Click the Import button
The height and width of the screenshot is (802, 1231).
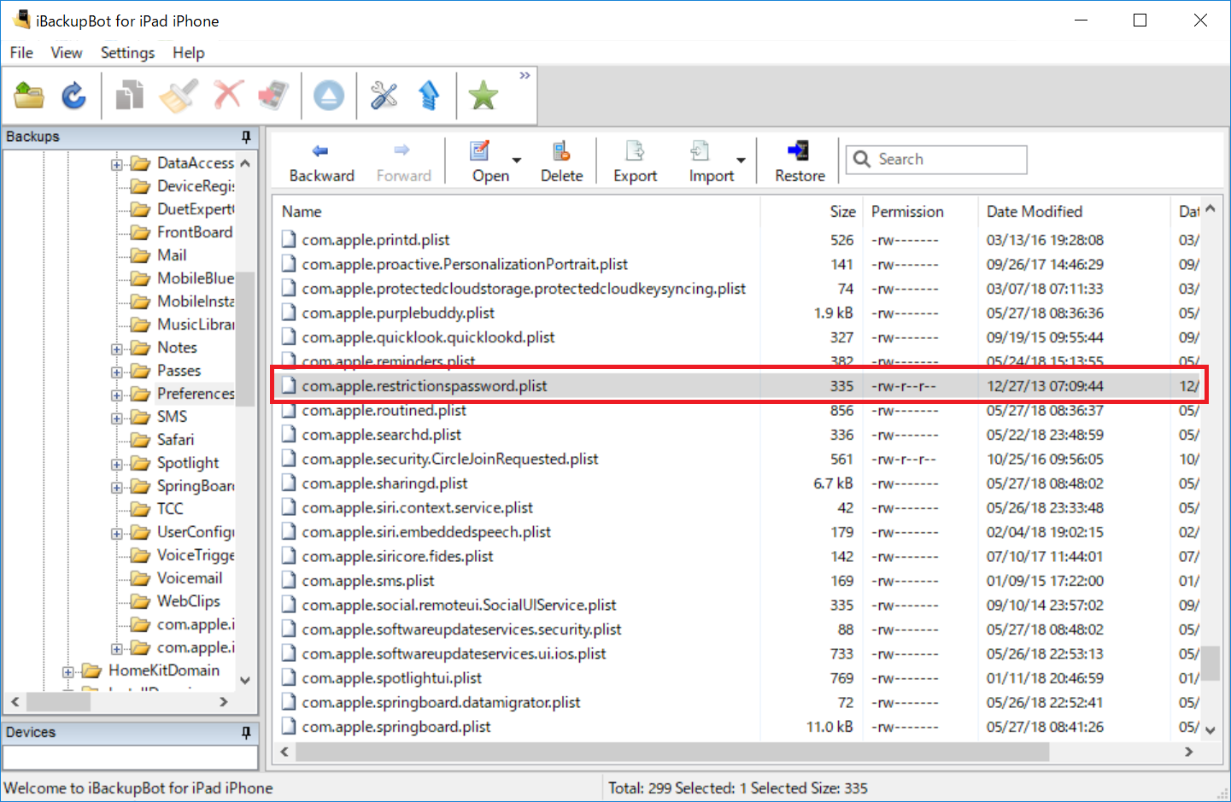(711, 162)
